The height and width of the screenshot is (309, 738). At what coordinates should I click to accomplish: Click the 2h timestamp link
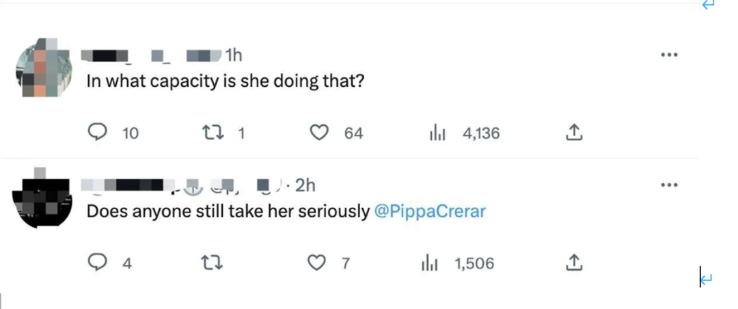click(x=305, y=185)
